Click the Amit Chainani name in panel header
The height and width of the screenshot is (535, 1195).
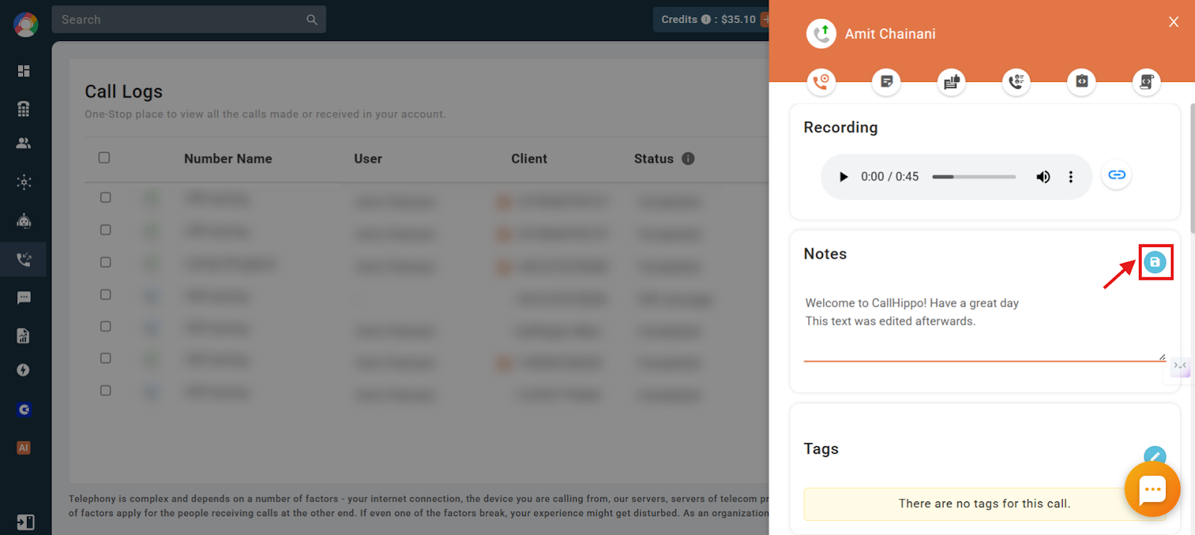(x=890, y=34)
